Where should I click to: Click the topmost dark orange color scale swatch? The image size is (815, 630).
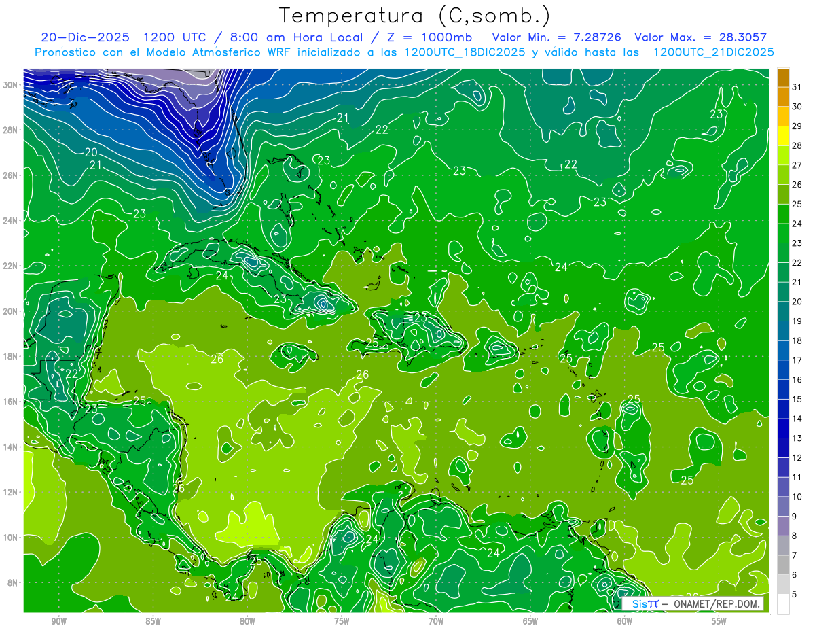click(x=783, y=77)
